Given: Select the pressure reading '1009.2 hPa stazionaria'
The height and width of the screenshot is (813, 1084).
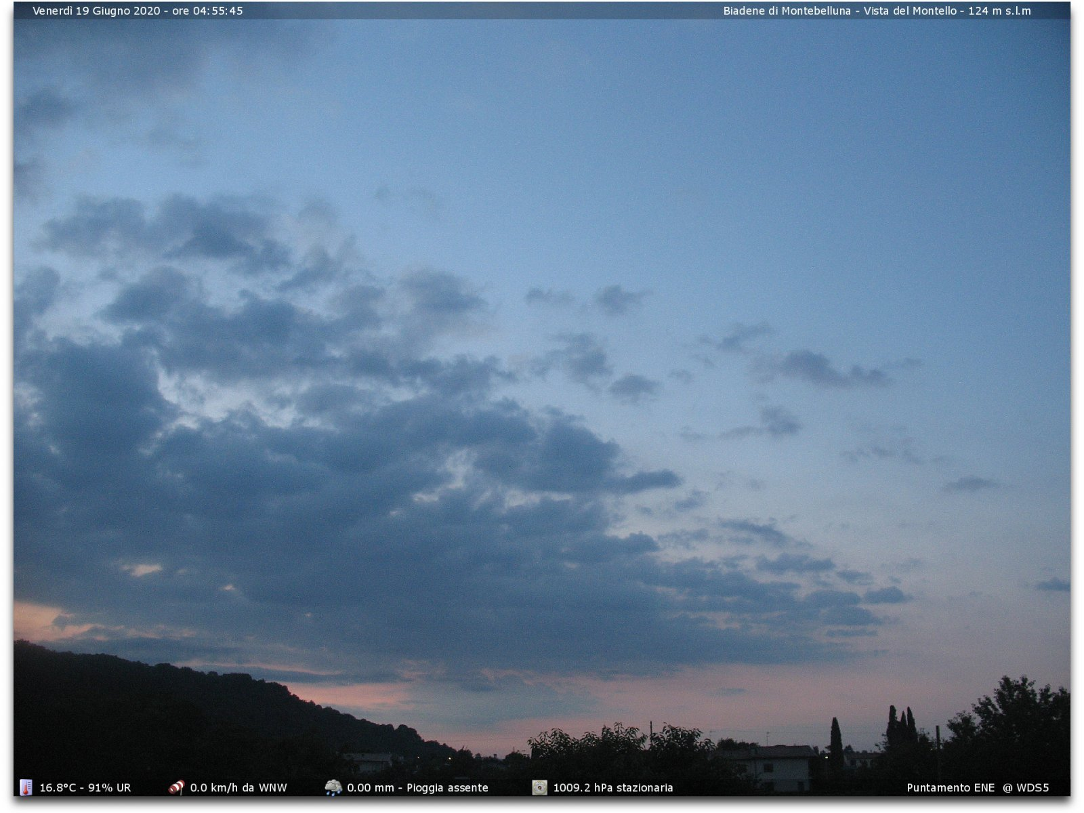Looking at the screenshot, I should point(613,788).
